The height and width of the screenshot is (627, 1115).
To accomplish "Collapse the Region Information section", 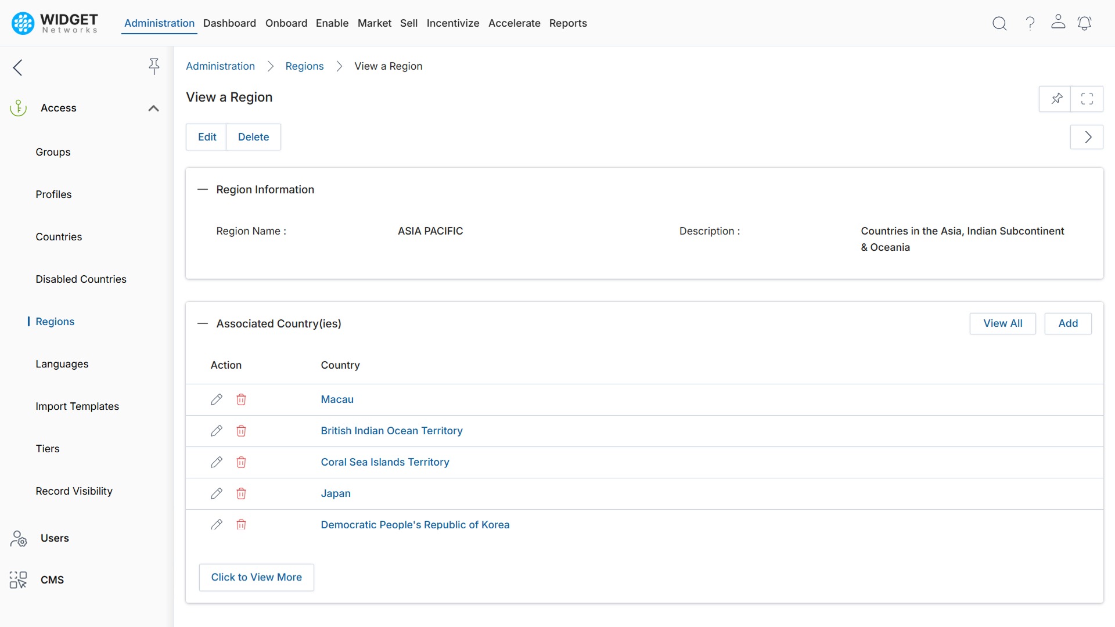I will tap(203, 190).
